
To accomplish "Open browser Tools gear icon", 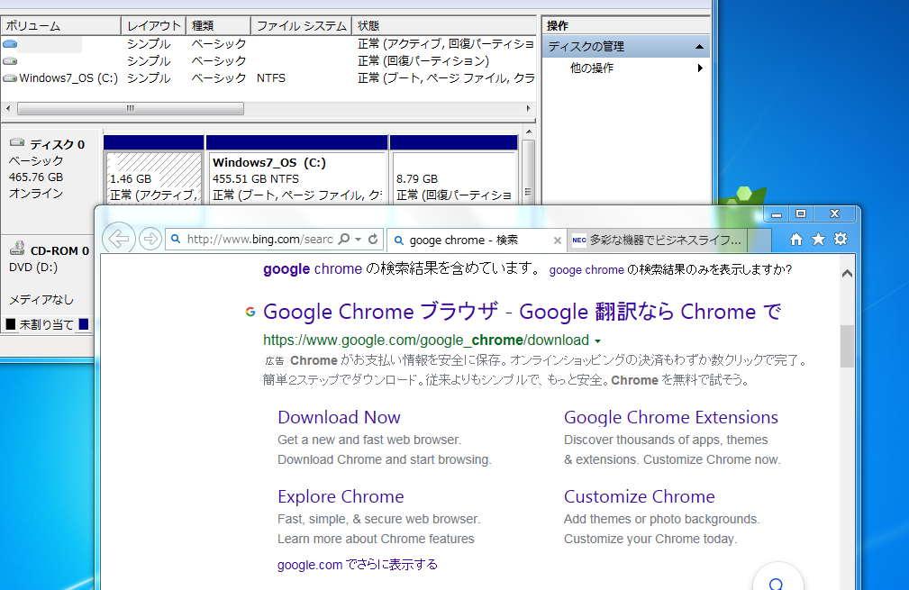I will point(841,239).
